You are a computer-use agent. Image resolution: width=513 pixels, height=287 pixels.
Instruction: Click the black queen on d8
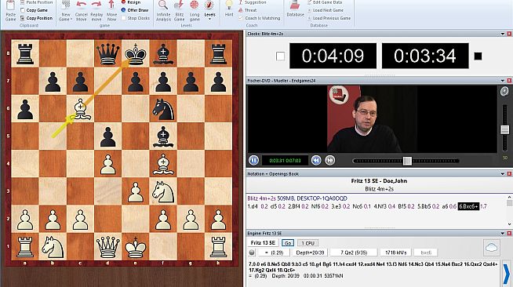(108, 53)
